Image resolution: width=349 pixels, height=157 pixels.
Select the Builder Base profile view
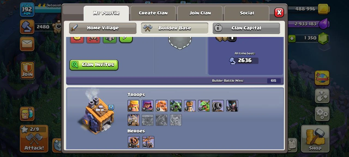point(174,28)
